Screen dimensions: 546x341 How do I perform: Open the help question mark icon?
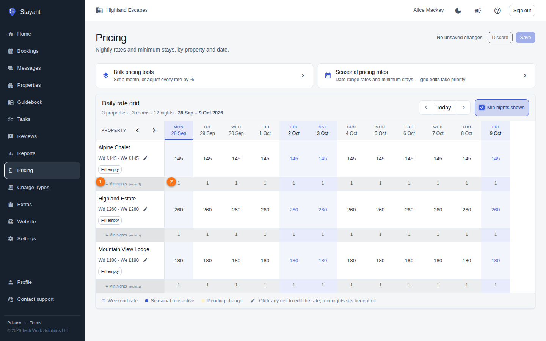coord(497,11)
